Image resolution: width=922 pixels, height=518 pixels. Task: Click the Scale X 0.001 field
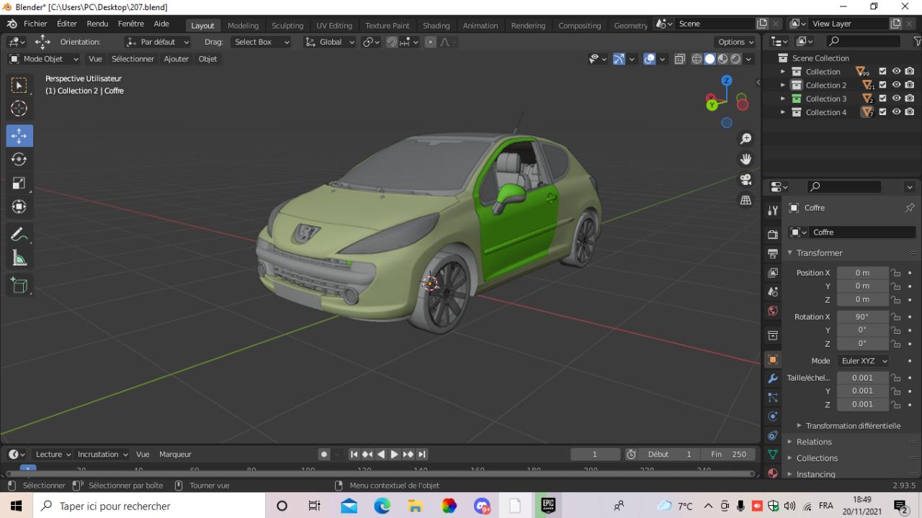[x=862, y=378]
